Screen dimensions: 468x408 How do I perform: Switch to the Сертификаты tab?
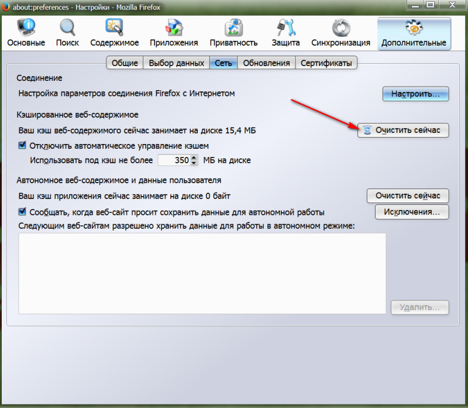(326, 63)
